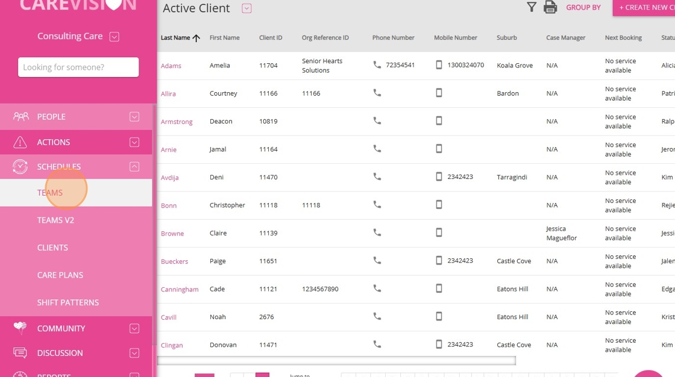The height and width of the screenshot is (377, 675).
Task: Click mobile icon in Cavill row
Action: 439,316
